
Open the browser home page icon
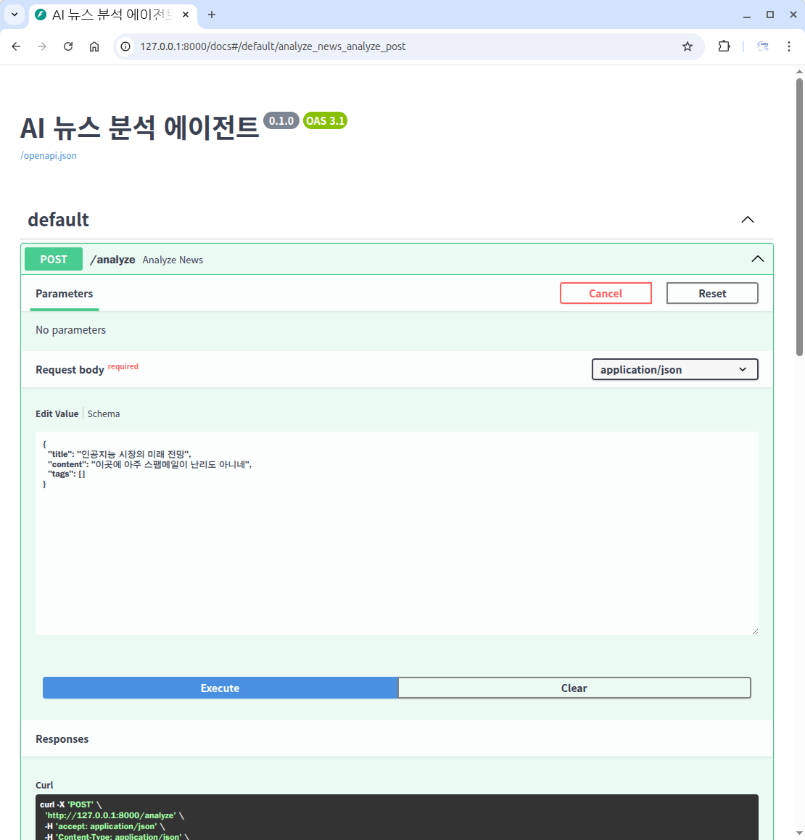(94, 46)
